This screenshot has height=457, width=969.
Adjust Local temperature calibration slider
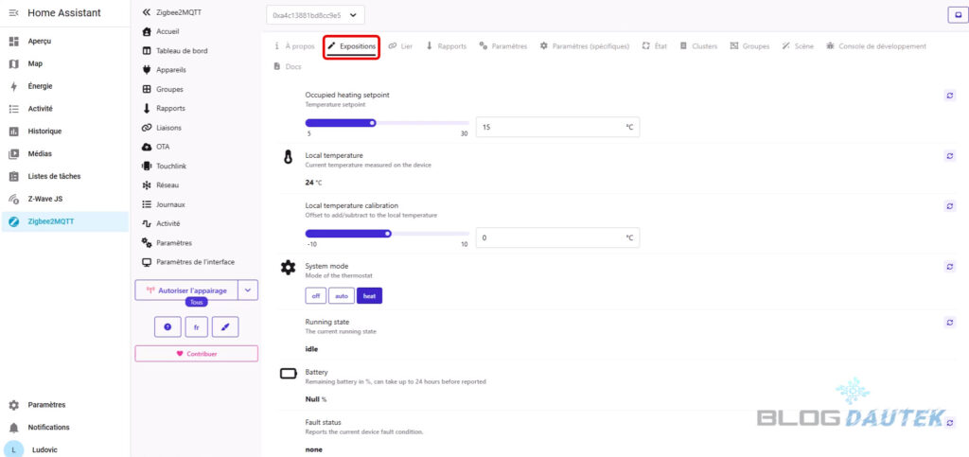coord(387,234)
